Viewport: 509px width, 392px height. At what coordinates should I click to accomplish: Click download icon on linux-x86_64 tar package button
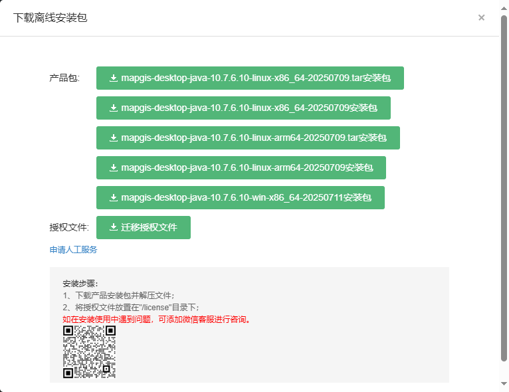click(113, 78)
